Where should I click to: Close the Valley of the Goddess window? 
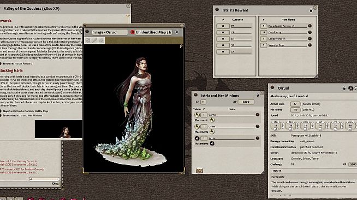[x=128, y=6]
